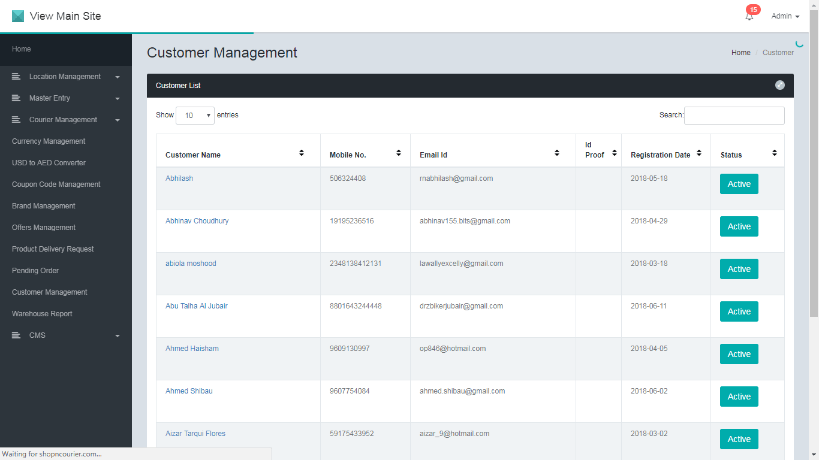The height and width of the screenshot is (460, 819).
Task: Open the Admin user dropdown
Action: click(x=785, y=16)
